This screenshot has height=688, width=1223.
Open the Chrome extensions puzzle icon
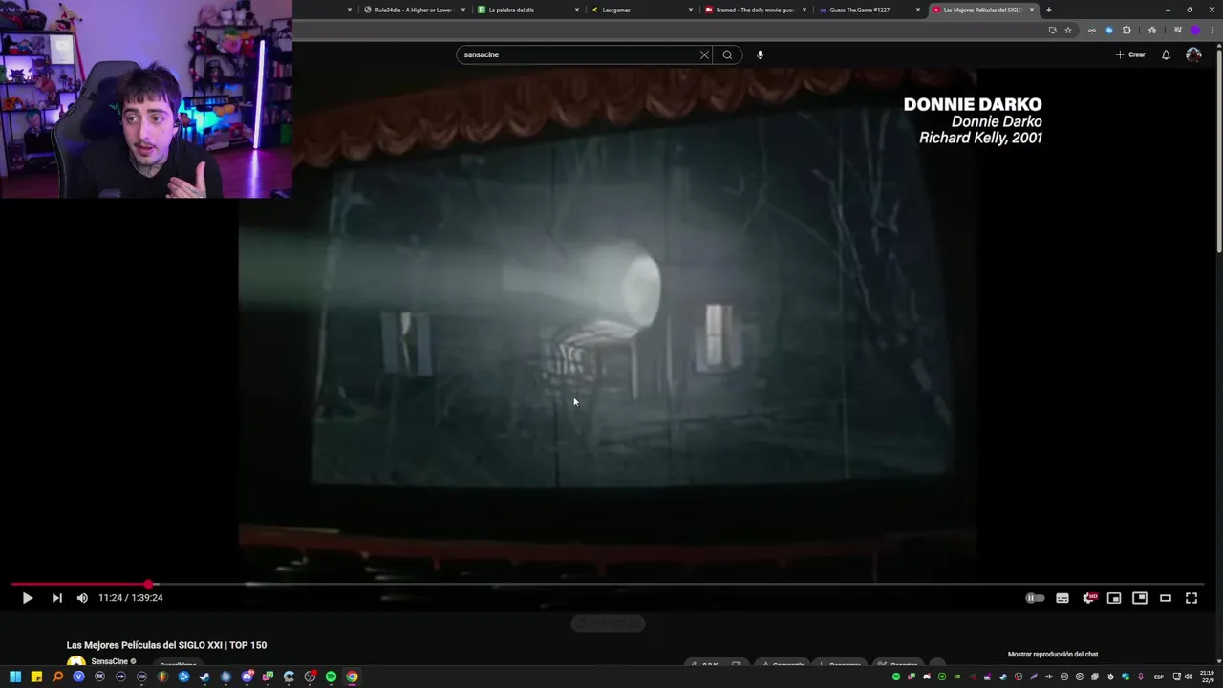(x=1126, y=30)
